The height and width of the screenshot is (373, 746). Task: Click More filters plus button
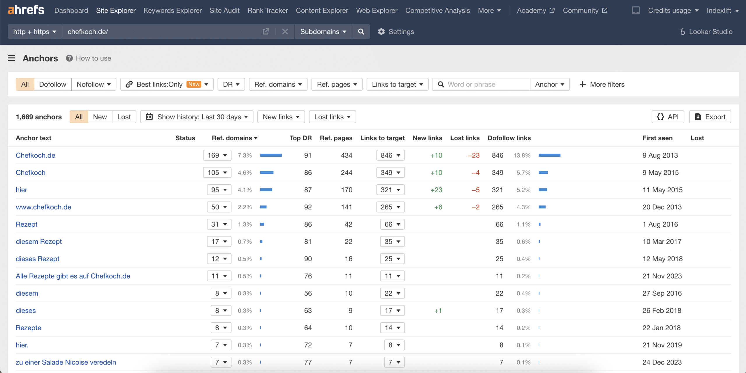coord(602,84)
